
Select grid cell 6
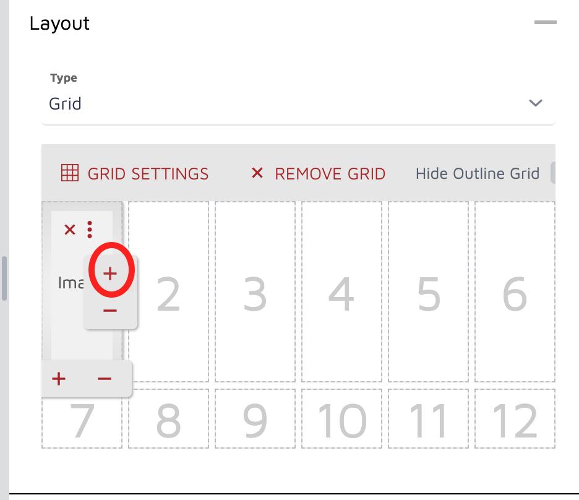515,292
